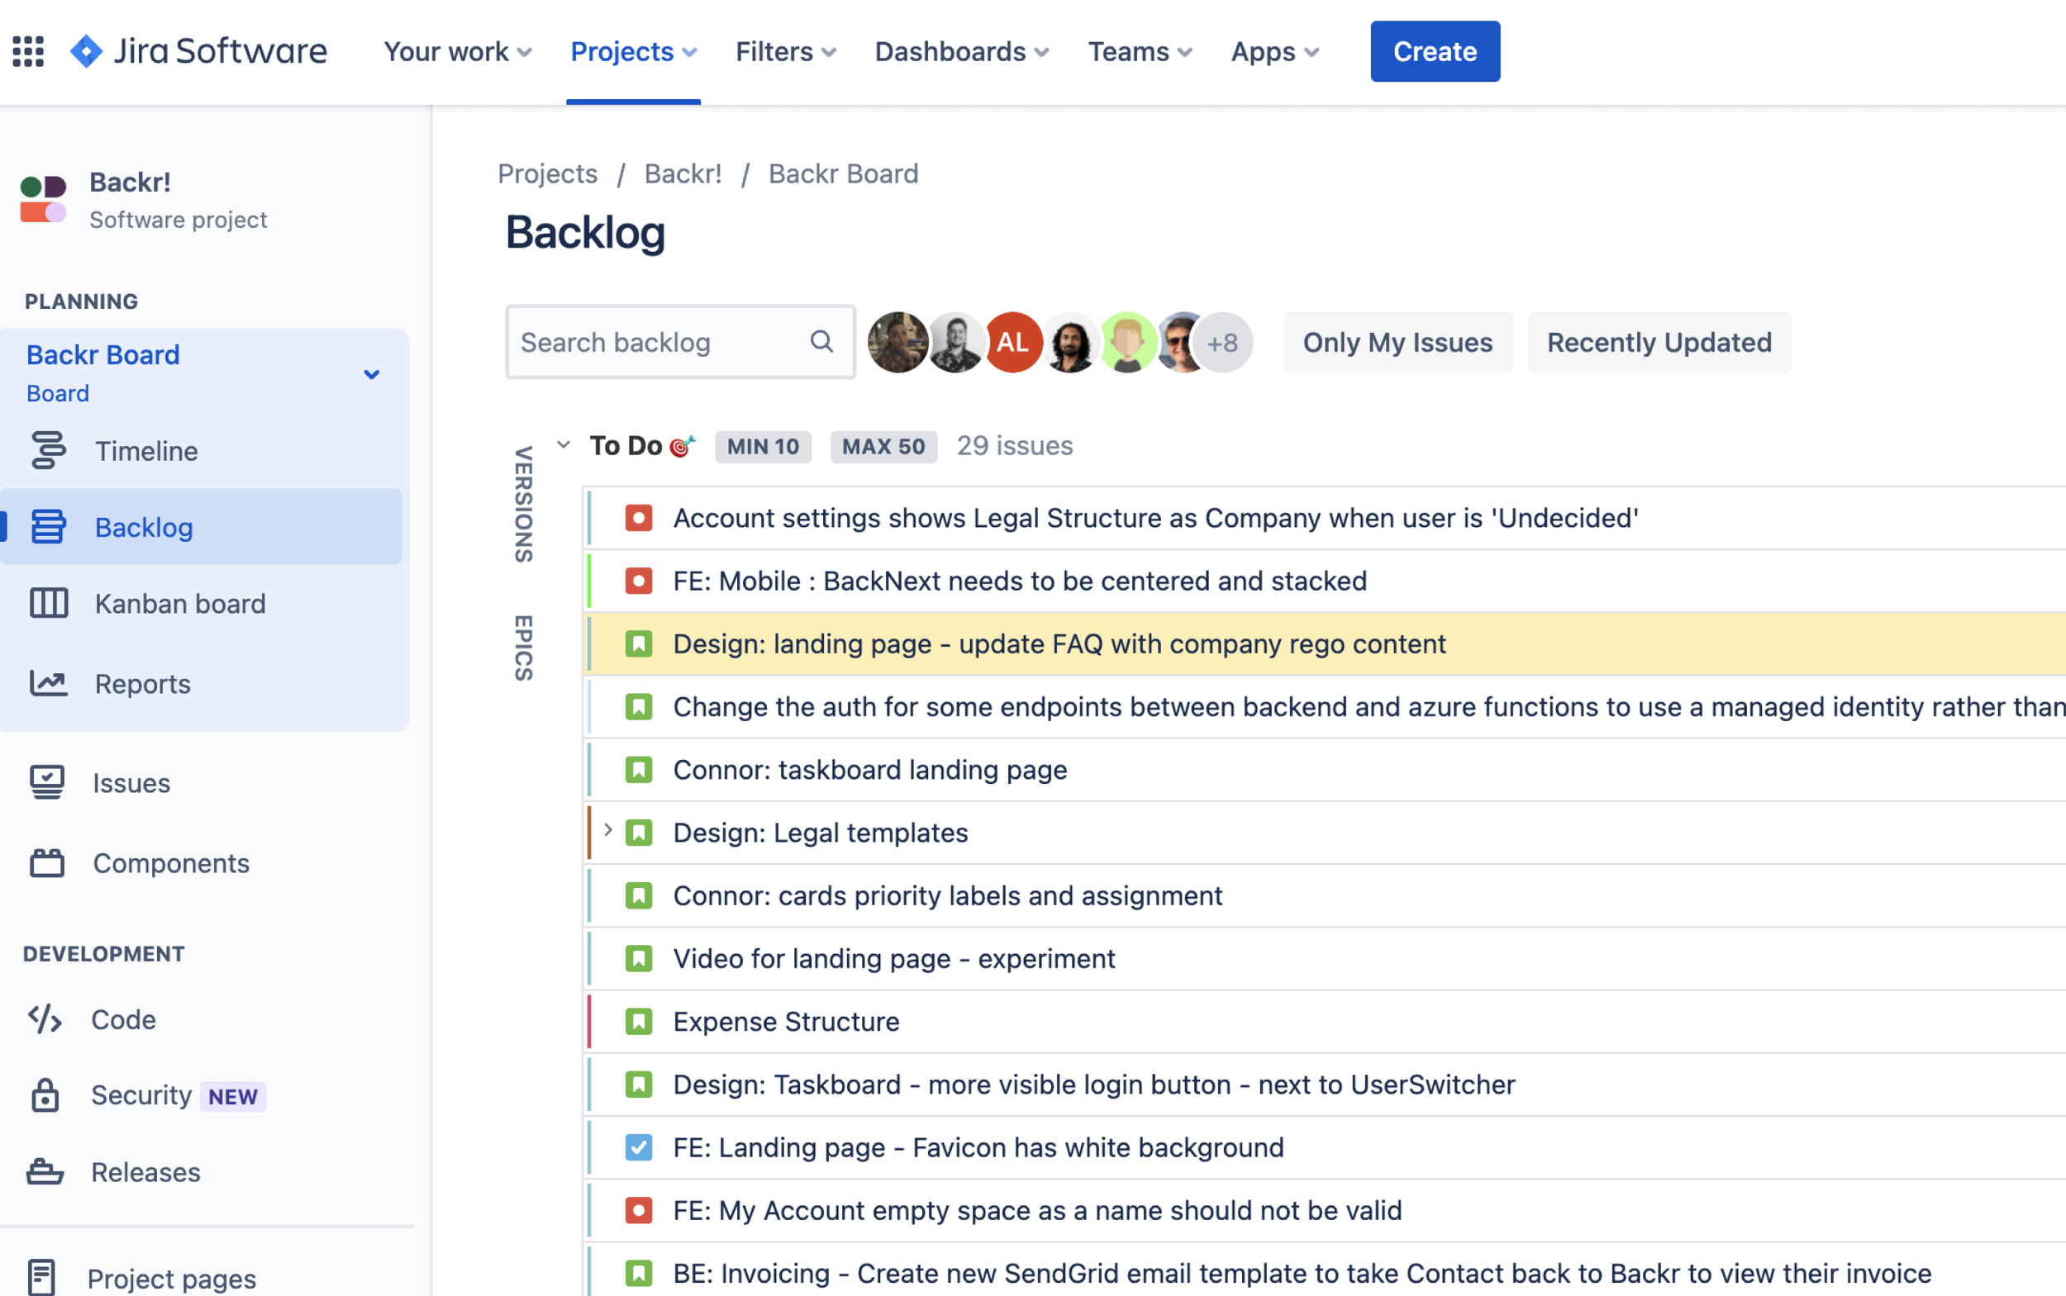Open the Kanban board icon
Screen dimensions: 2066x1296
tap(48, 604)
